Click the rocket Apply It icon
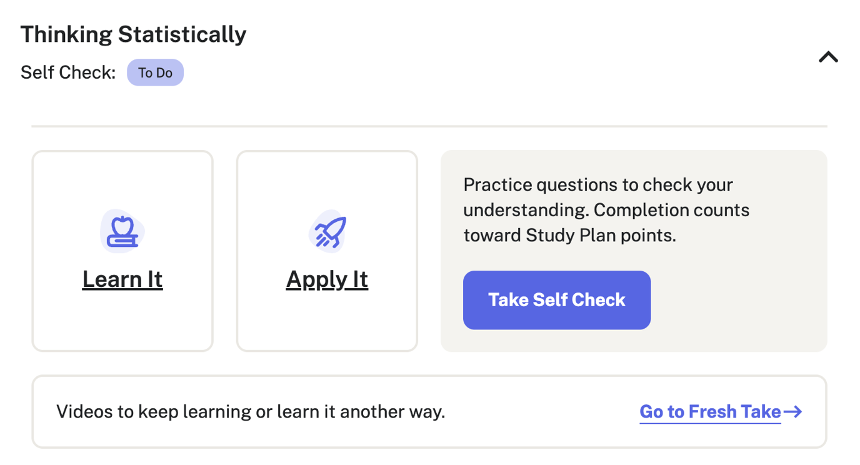The height and width of the screenshot is (465, 860). [x=327, y=231]
